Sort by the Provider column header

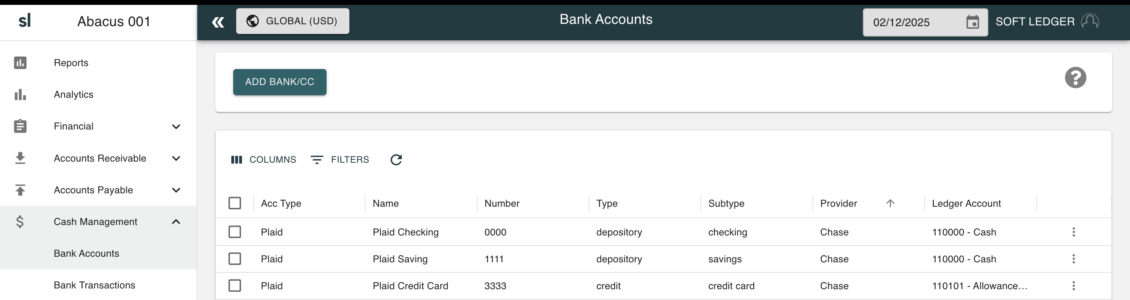click(x=838, y=203)
